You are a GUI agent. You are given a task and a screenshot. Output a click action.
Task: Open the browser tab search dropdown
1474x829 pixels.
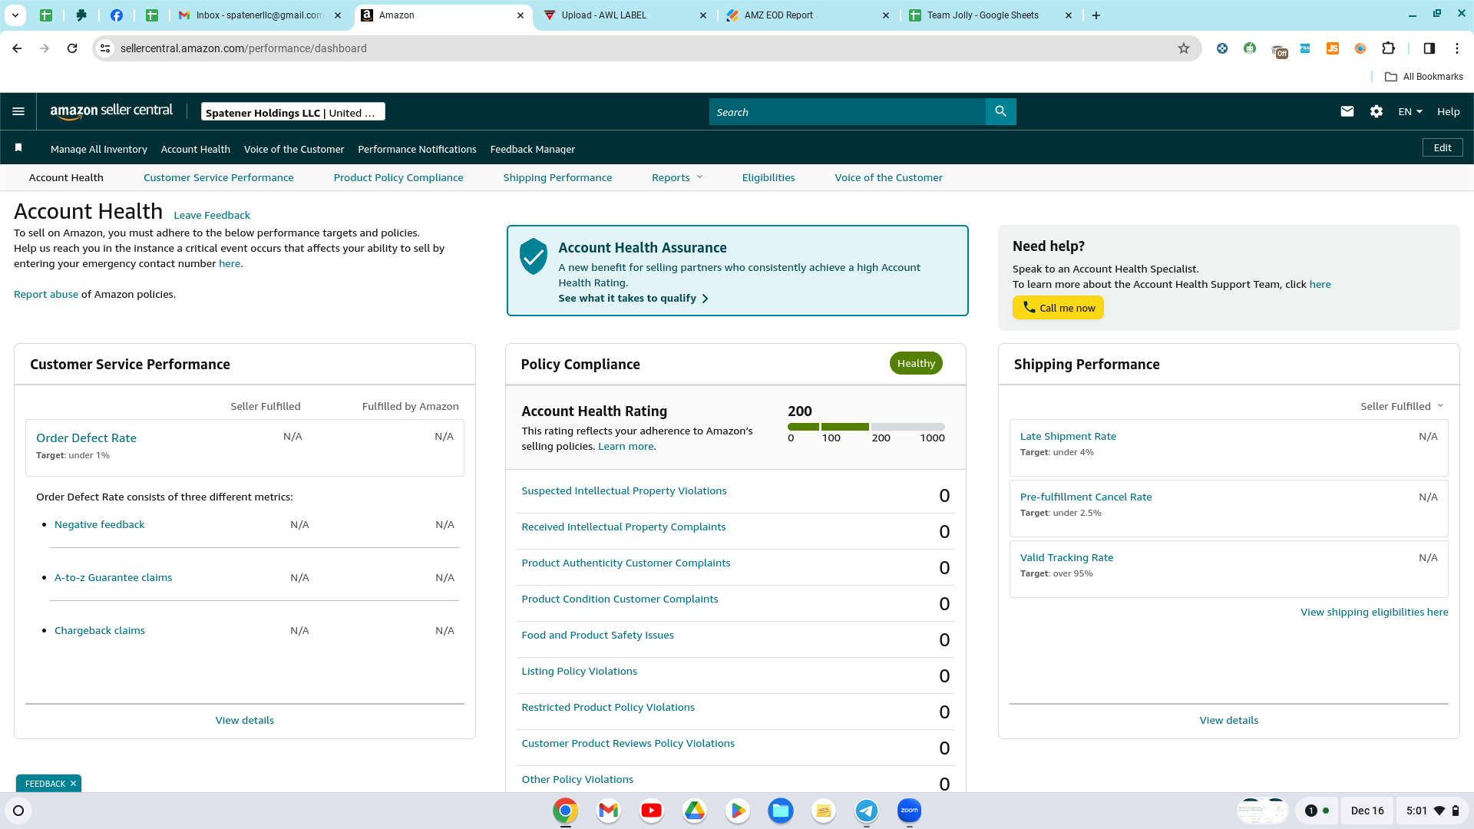point(15,15)
